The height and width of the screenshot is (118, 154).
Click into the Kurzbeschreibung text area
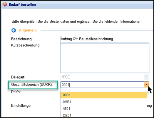(105, 58)
